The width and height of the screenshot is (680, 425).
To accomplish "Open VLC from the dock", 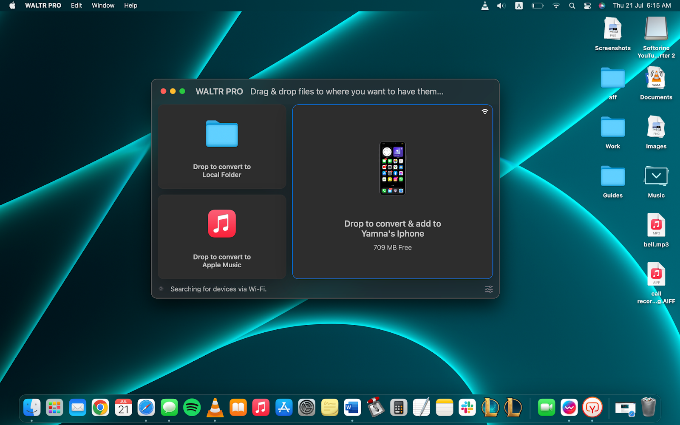I will (215, 408).
